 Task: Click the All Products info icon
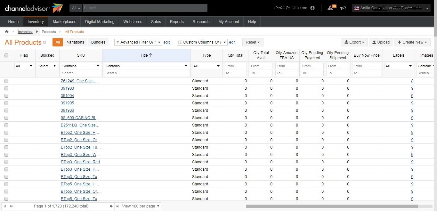pyautogui.click(x=45, y=42)
